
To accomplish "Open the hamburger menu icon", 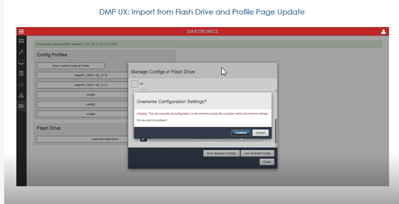I will 21,32.
